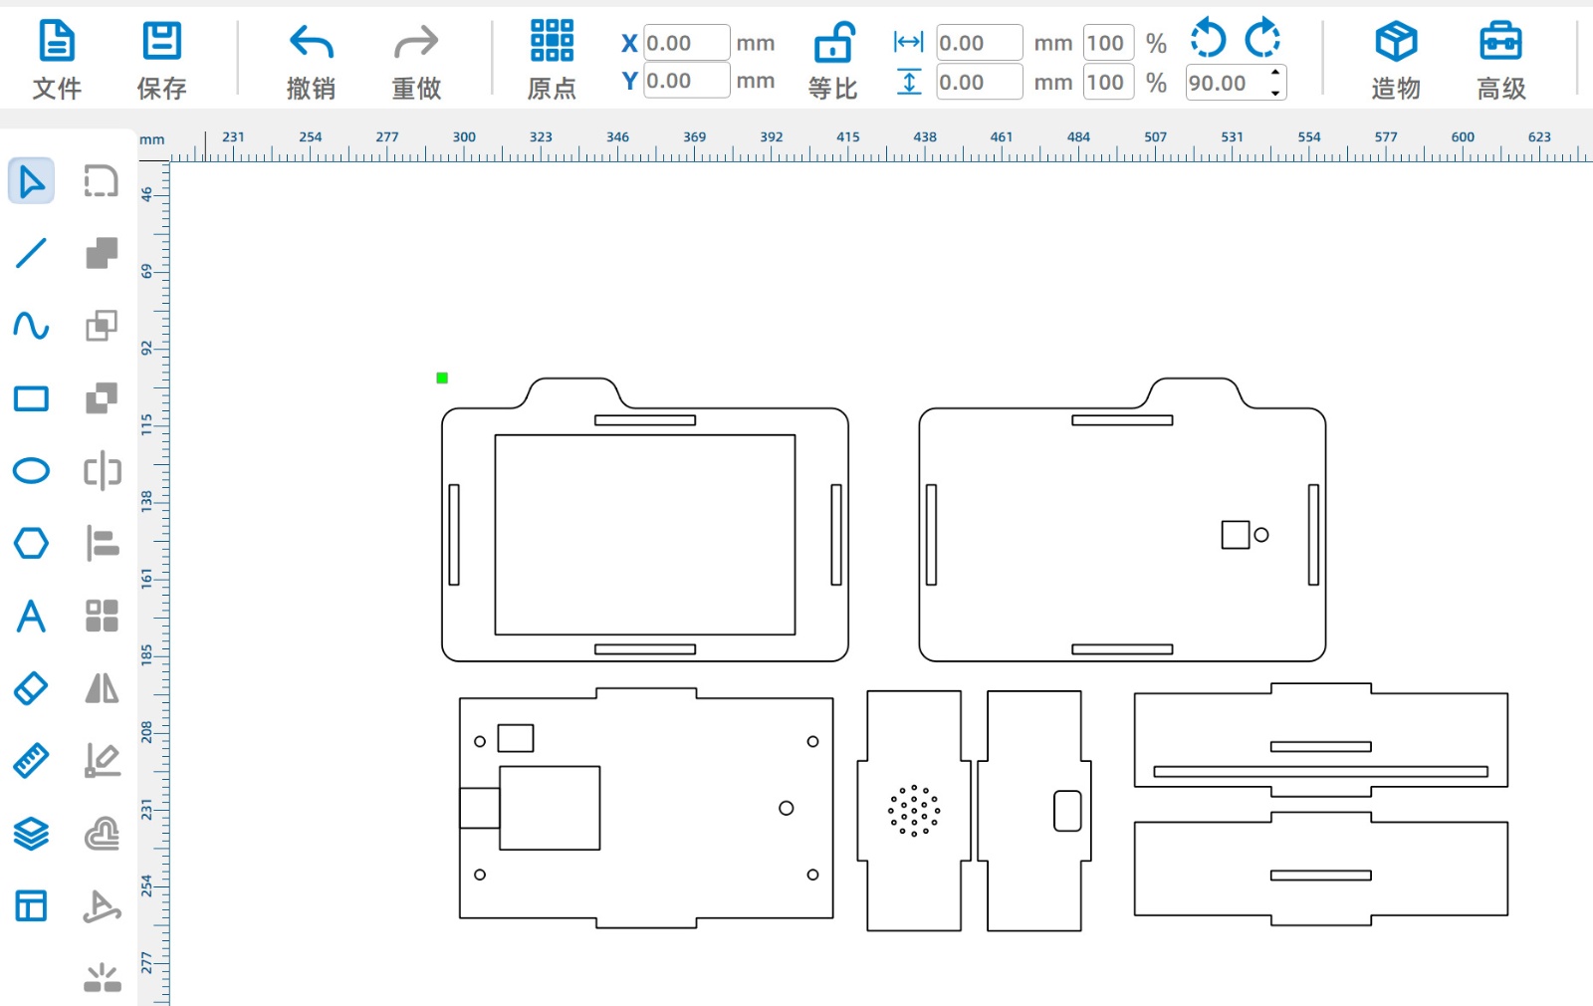Open the 高级 advanced toolbox
The image size is (1593, 1006).
(x=1500, y=60)
